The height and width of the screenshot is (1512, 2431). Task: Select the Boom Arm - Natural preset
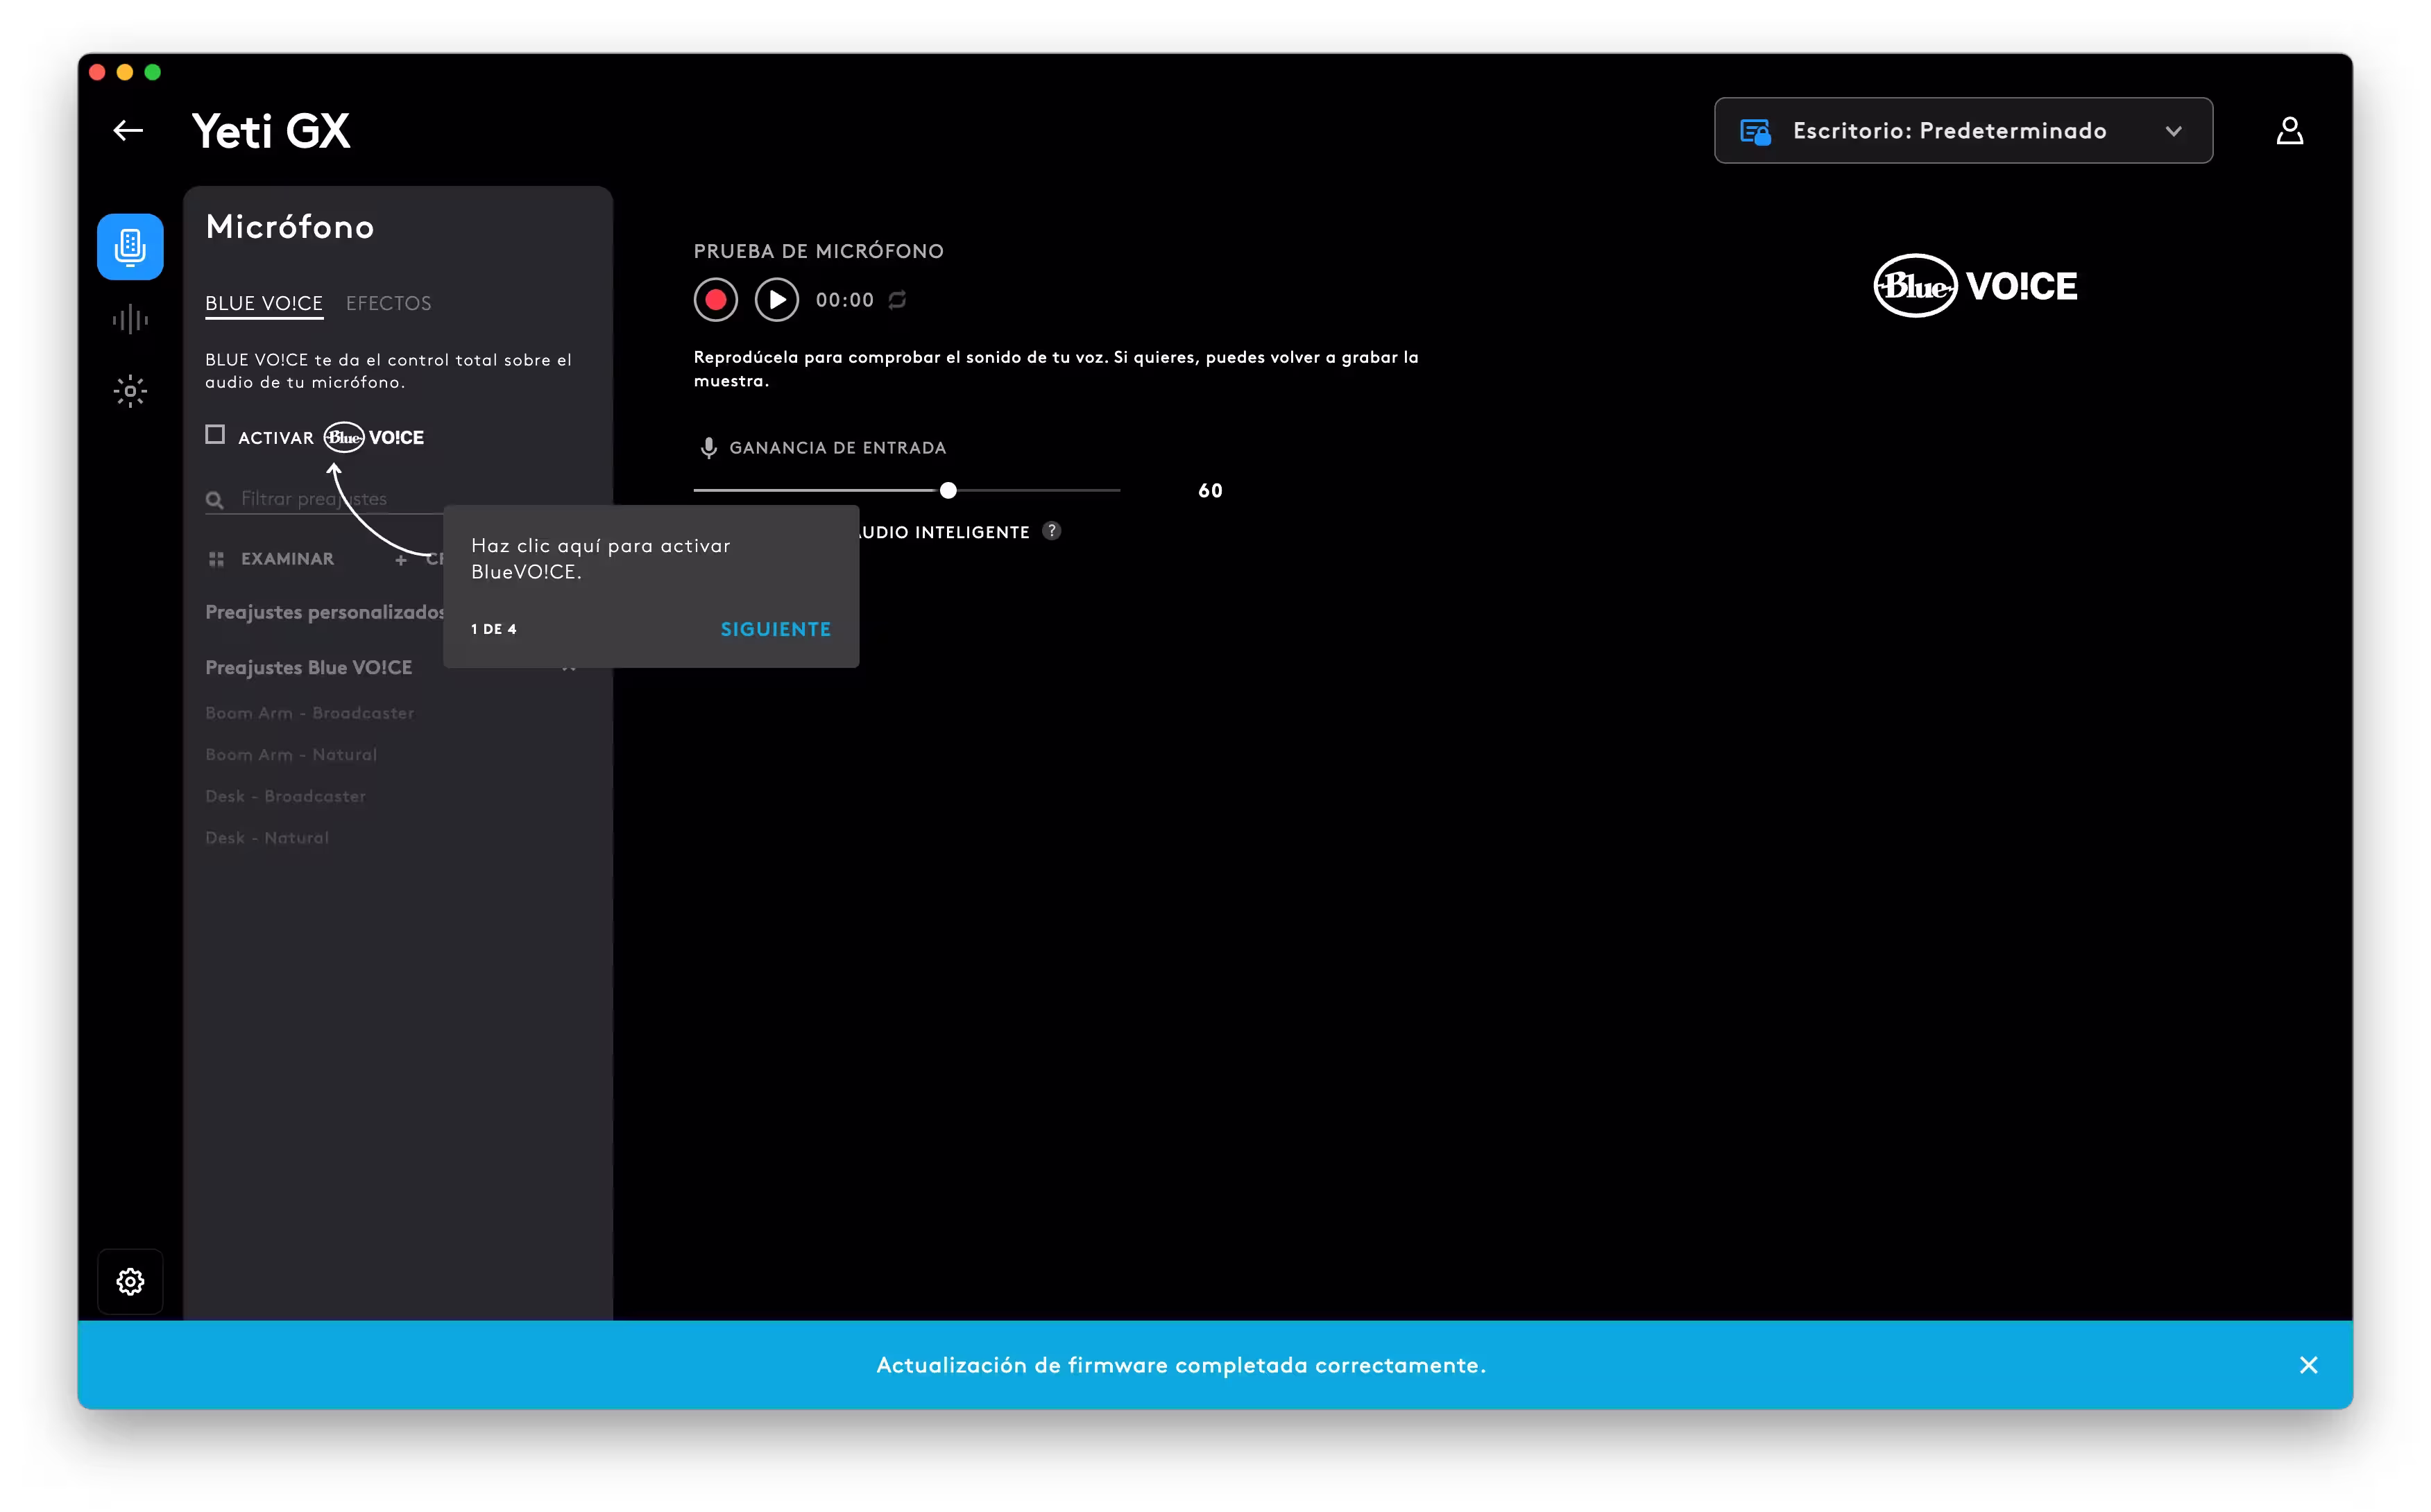[x=291, y=755]
